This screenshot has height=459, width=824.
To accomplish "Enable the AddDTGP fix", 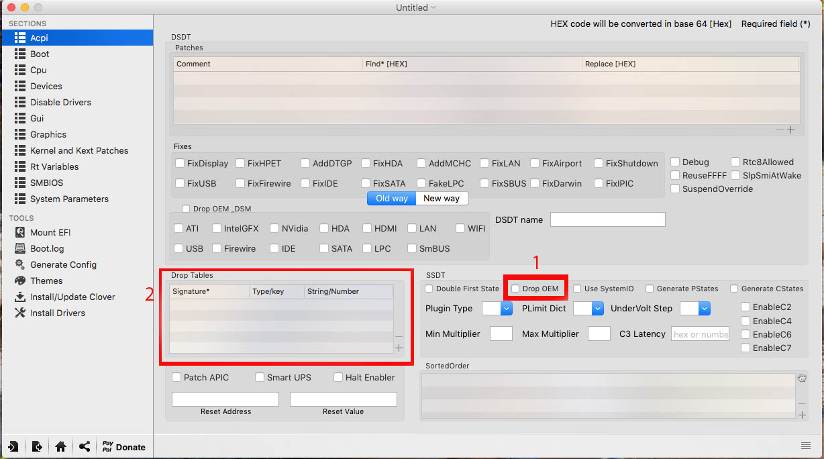I will click(x=305, y=163).
